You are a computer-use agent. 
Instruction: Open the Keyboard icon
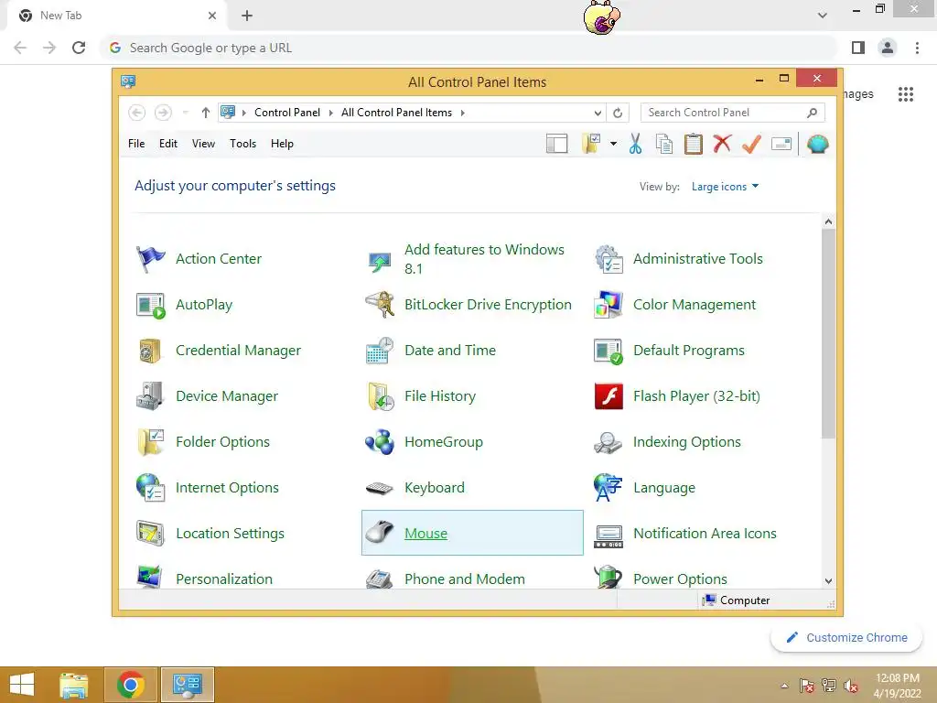(x=380, y=489)
